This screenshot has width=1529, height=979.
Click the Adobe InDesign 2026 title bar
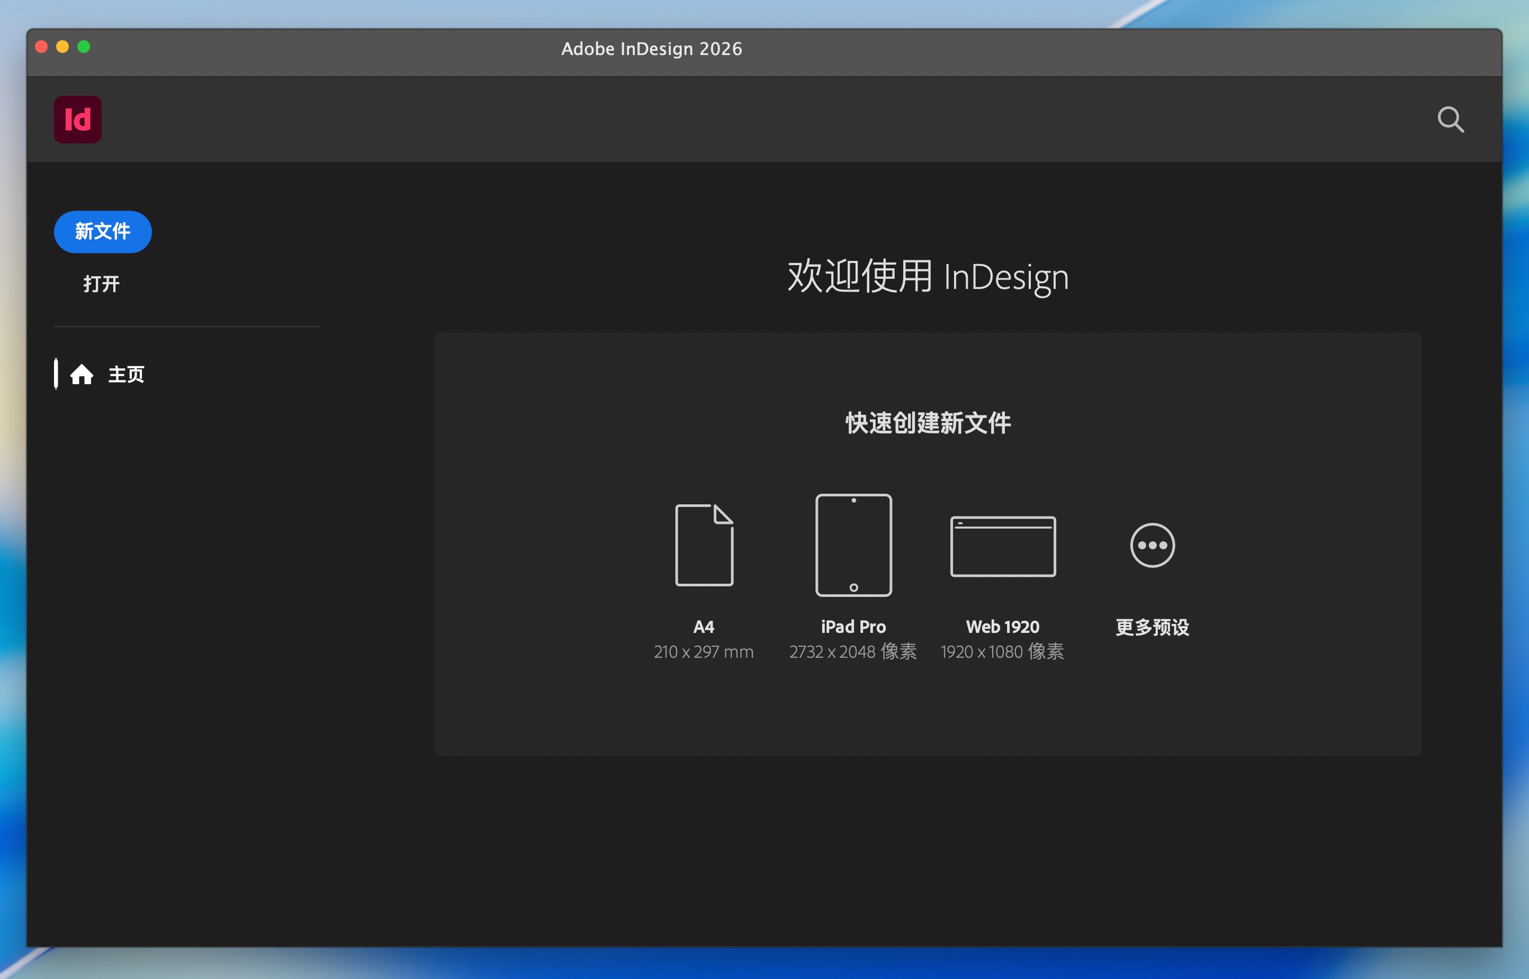tap(651, 49)
